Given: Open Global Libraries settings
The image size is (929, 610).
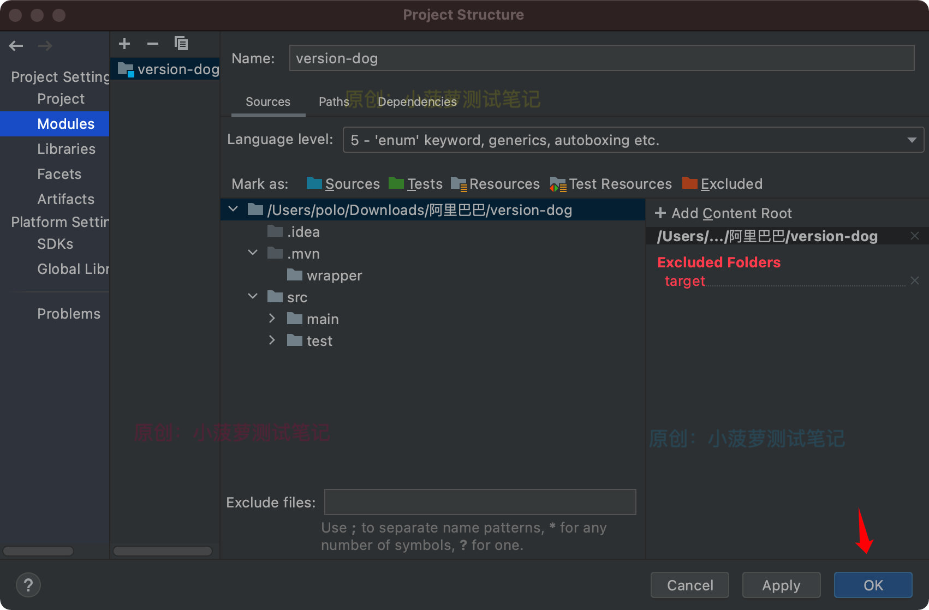Looking at the screenshot, I should [x=73, y=269].
